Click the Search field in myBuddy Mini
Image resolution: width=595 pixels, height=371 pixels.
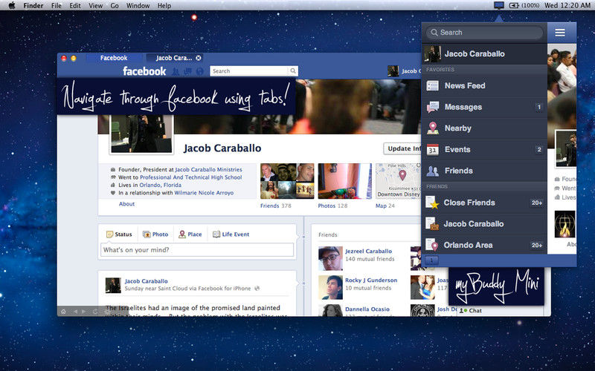485,33
